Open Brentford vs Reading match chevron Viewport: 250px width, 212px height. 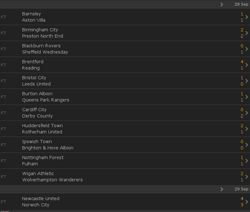click(247, 65)
